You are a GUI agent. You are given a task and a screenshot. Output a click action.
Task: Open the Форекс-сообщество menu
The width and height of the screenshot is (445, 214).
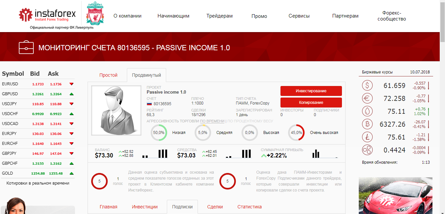(391, 16)
